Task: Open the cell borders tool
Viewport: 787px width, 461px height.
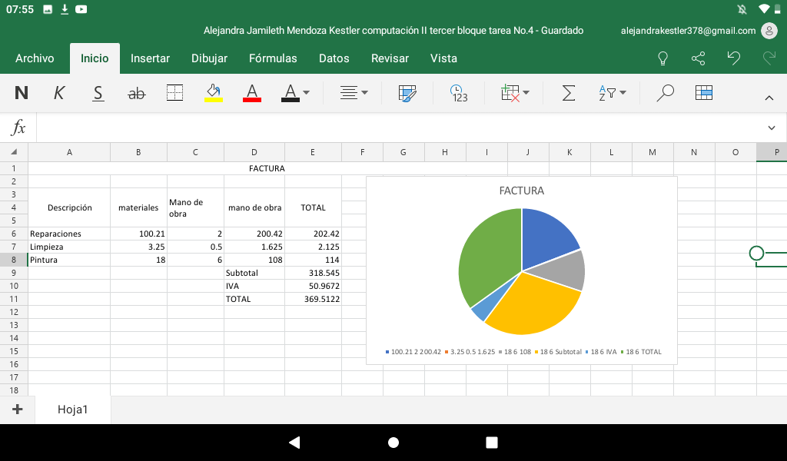Action: 174,93
